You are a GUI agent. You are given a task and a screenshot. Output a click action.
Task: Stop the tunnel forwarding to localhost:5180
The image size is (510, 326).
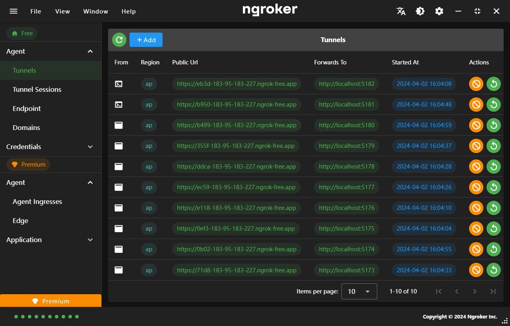click(476, 125)
